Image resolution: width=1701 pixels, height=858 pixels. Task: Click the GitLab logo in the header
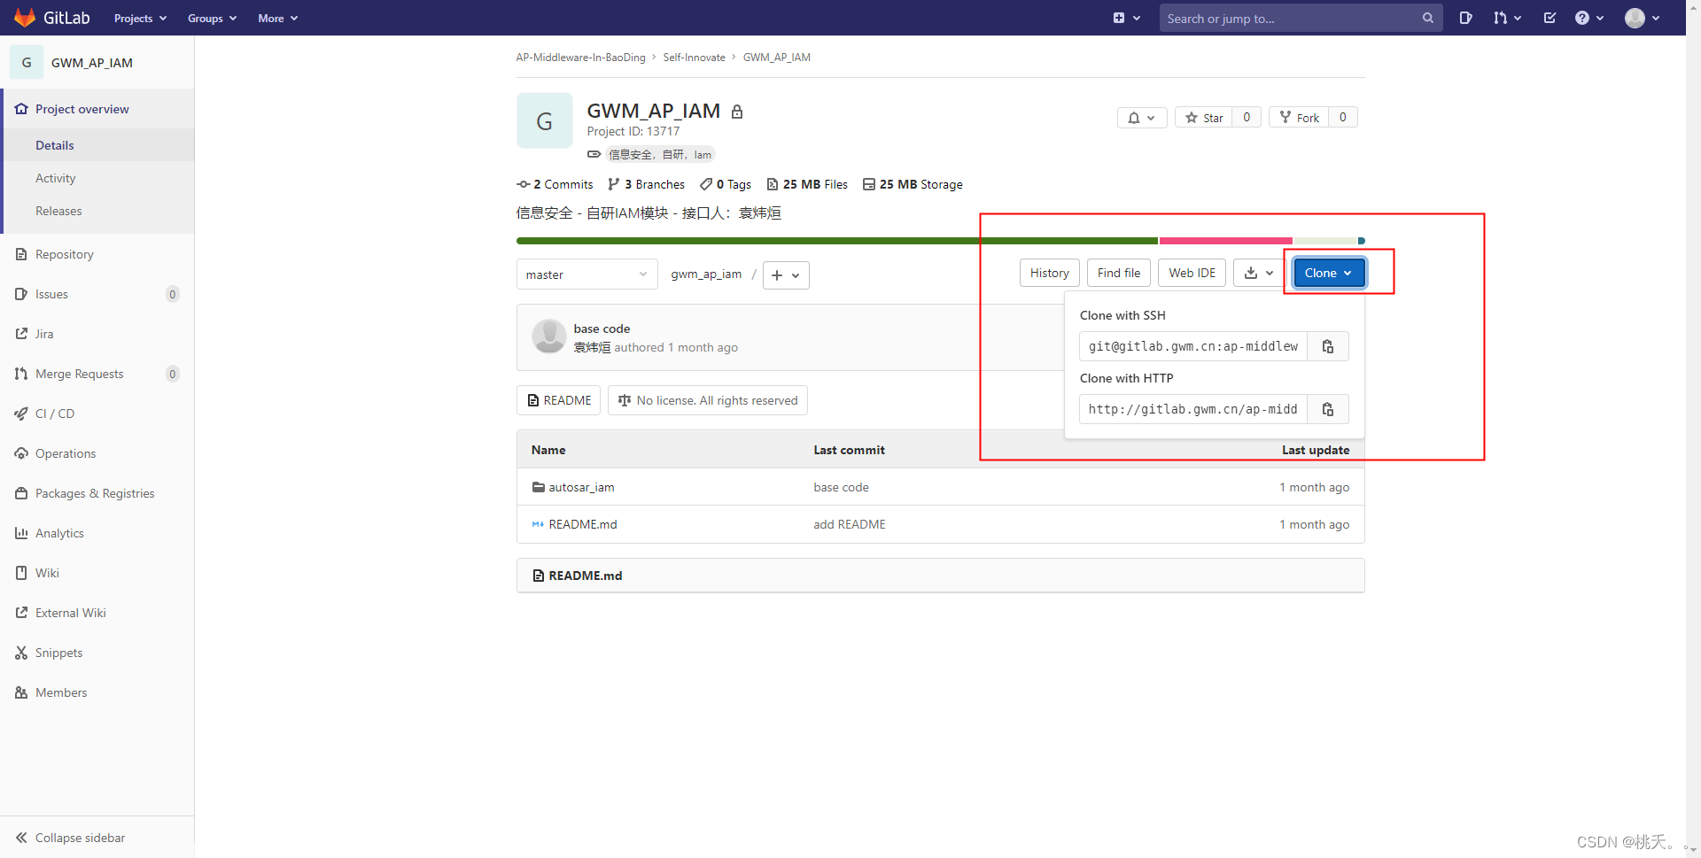pos(52,18)
